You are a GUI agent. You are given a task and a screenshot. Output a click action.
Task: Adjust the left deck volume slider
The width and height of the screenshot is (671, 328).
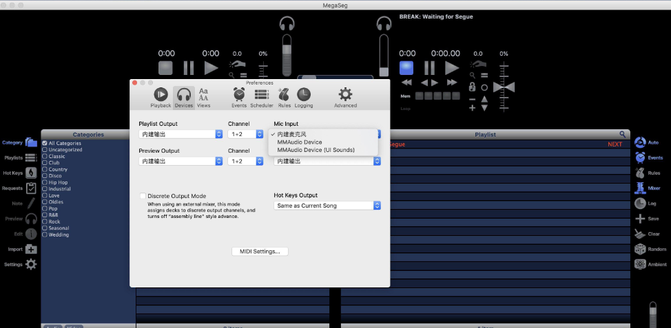point(287,55)
